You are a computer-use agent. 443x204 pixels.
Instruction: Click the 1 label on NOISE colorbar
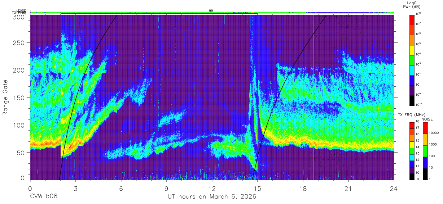point(430,178)
